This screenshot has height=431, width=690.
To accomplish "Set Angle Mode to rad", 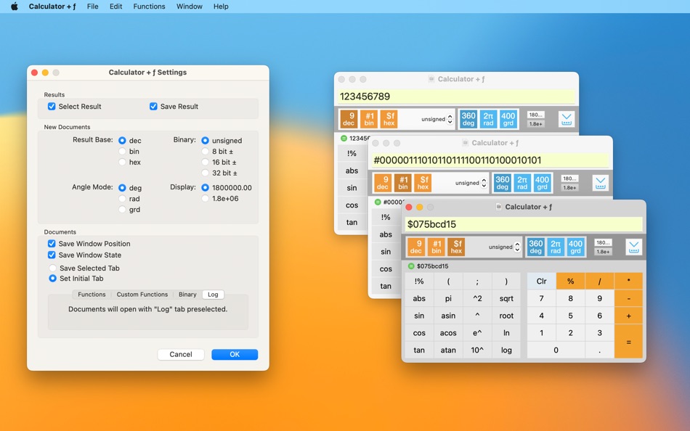I will tap(122, 199).
